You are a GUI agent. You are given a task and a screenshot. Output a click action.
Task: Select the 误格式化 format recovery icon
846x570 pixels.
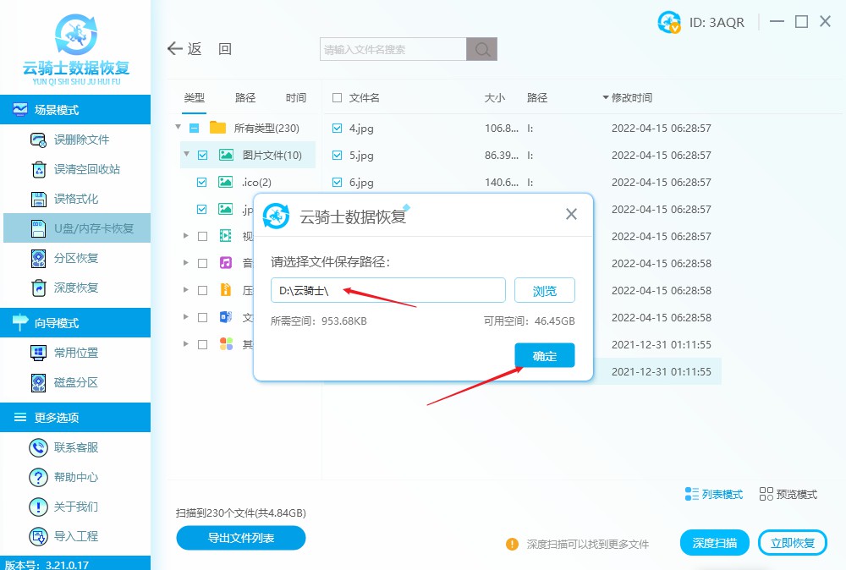38,199
